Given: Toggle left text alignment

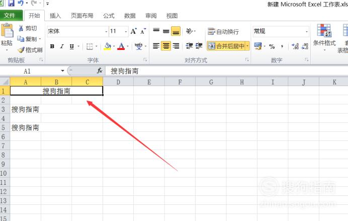Looking at the screenshot, I should pyautogui.click(x=156, y=46).
